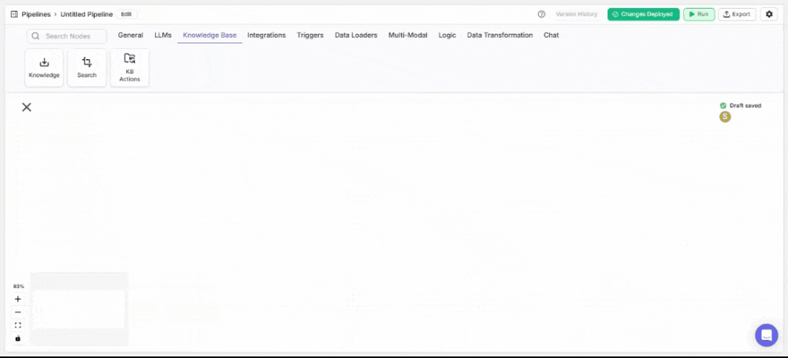Click the Run button
Image resolution: width=788 pixels, height=358 pixels.
[699, 14]
